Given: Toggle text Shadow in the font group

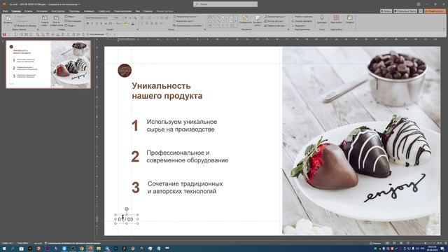Looking at the screenshot, I should [x=101, y=24].
